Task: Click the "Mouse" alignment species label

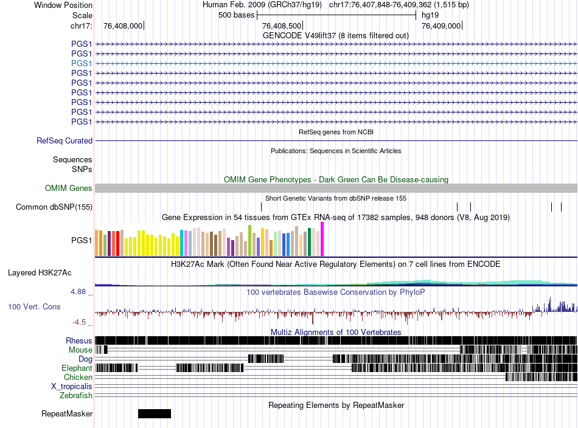Action: click(80, 350)
